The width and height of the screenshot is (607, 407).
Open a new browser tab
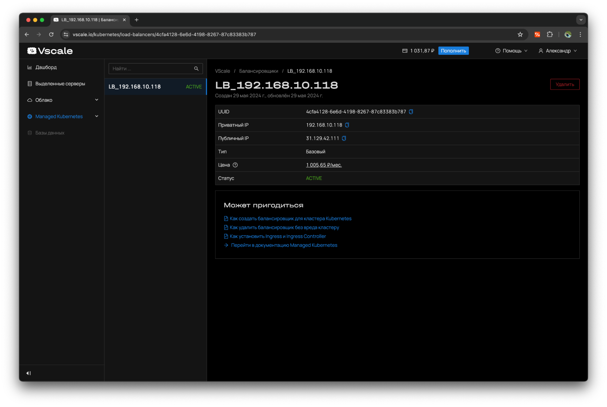point(137,20)
